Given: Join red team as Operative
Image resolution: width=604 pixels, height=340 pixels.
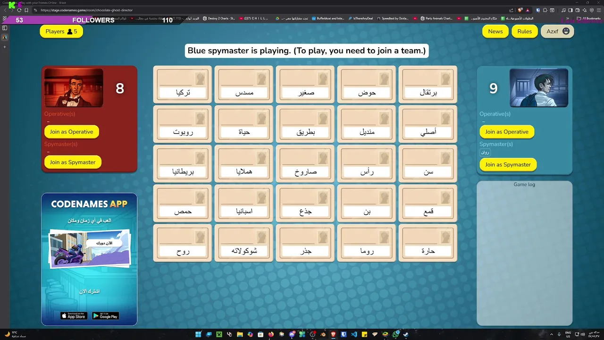Looking at the screenshot, I should 72,132.
